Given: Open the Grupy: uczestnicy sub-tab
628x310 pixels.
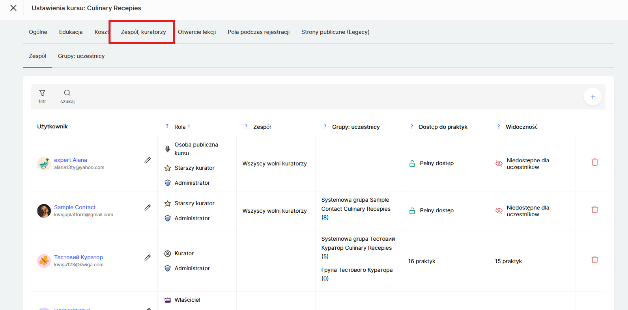Looking at the screenshot, I should 81,56.
